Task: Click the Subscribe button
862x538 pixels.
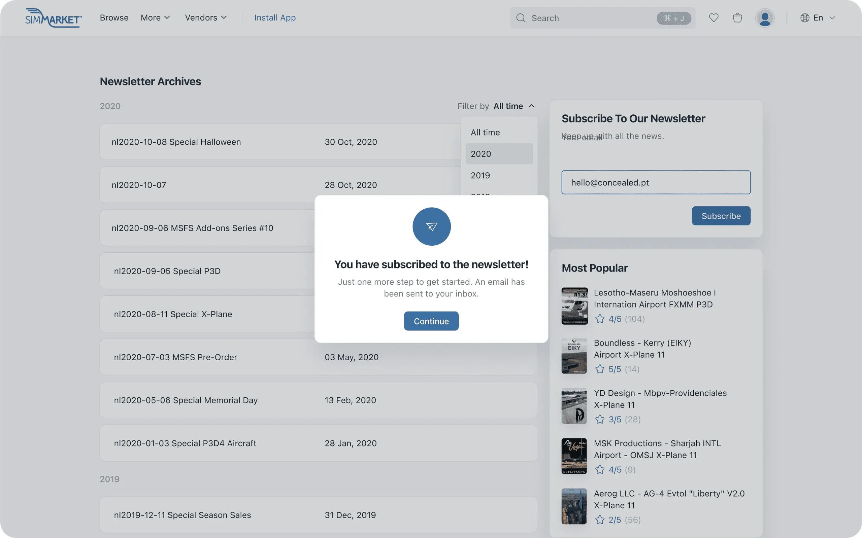Action: pos(721,216)
